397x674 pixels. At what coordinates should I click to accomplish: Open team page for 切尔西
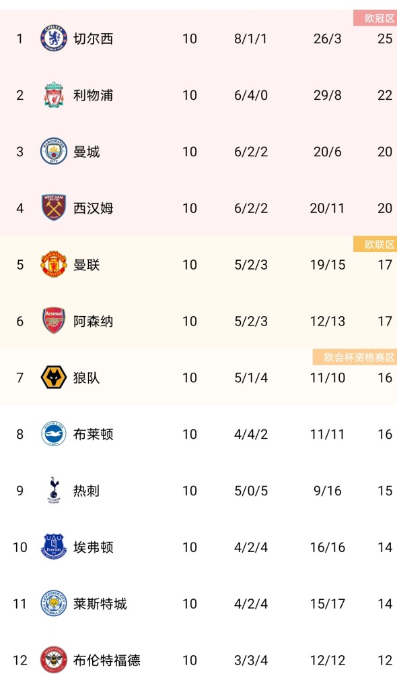tap(93, 38)
